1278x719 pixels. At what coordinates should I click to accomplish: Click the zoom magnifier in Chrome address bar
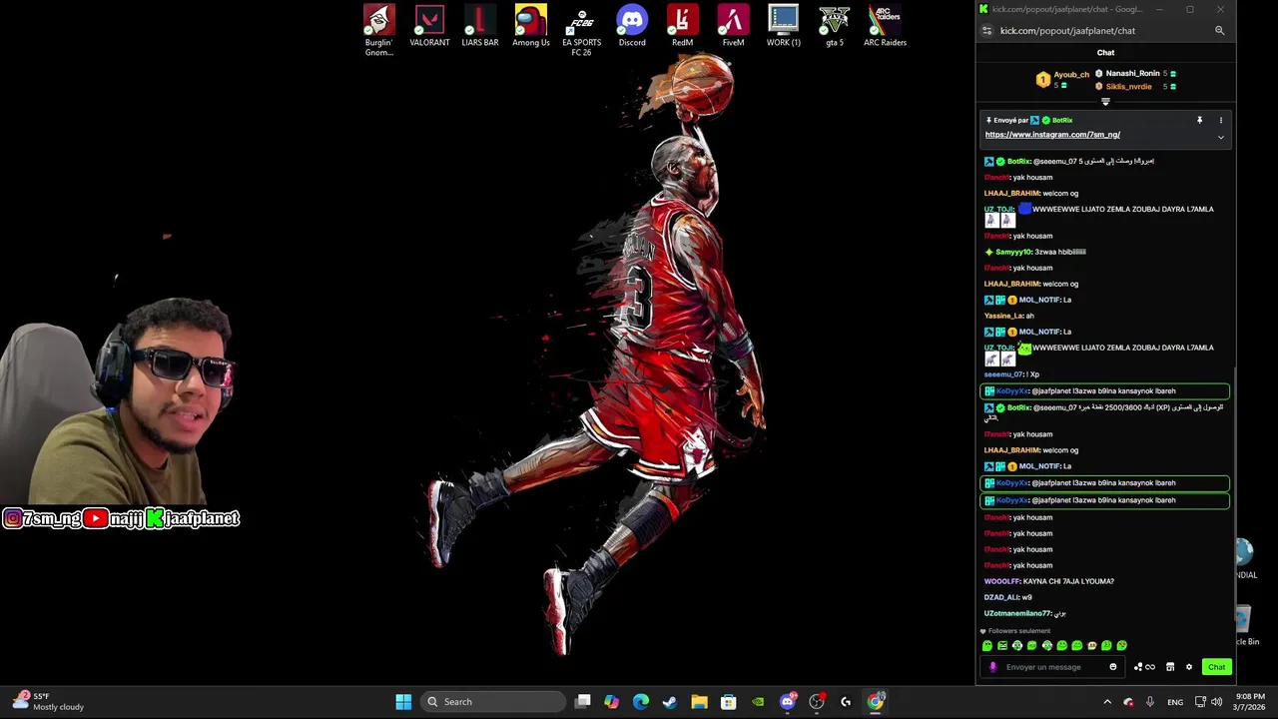pos(1219,31)
